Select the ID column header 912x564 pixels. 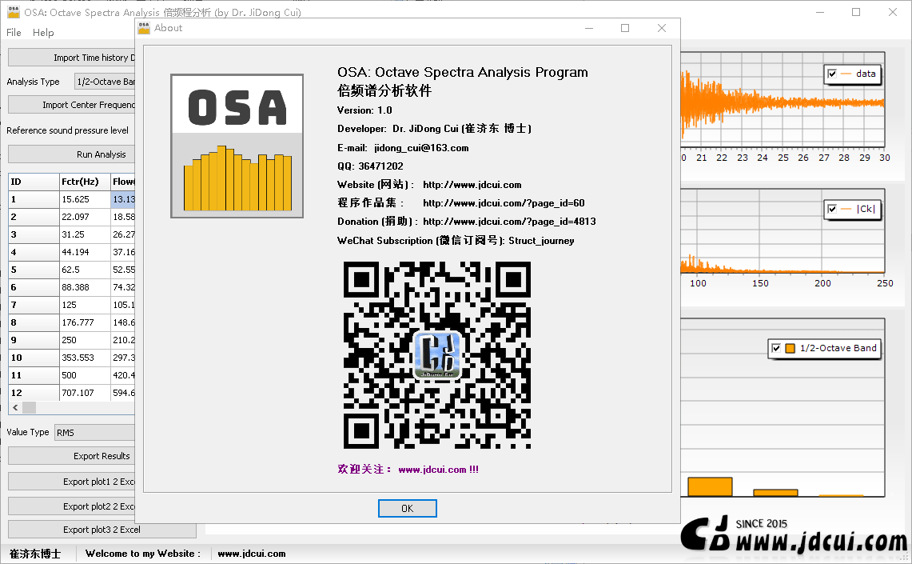click(34, 182)
